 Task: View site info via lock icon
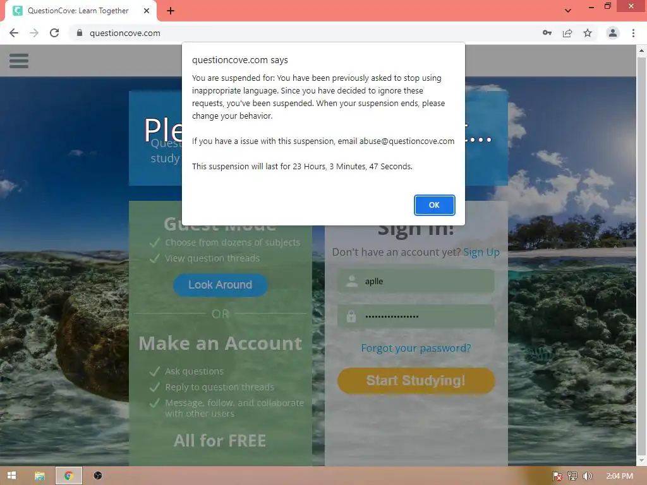[x=80, y=33]
